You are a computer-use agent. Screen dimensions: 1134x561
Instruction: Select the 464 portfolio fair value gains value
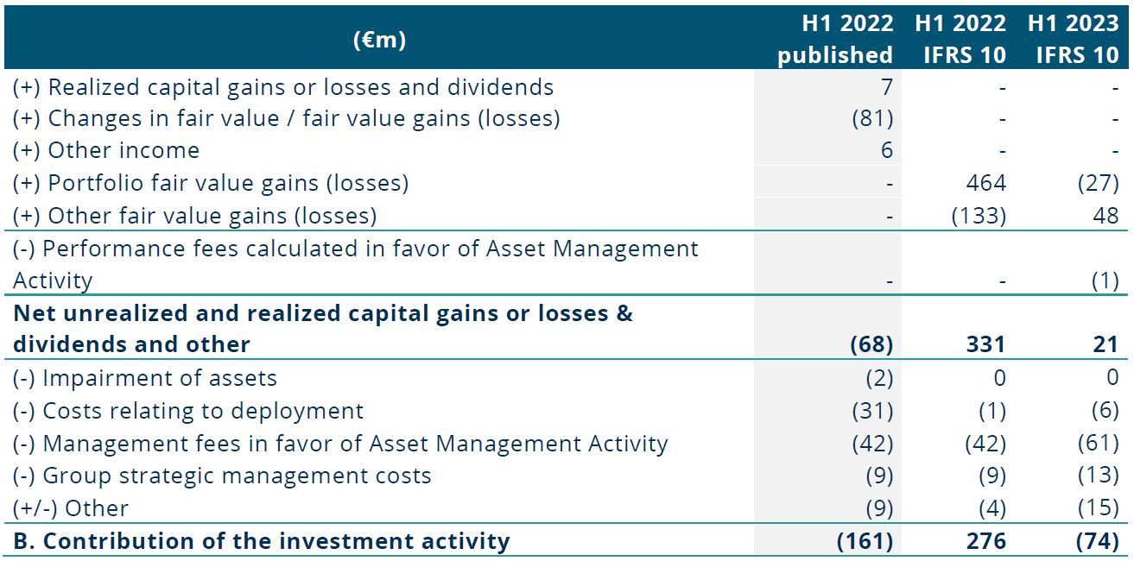(x=986, y=183)
